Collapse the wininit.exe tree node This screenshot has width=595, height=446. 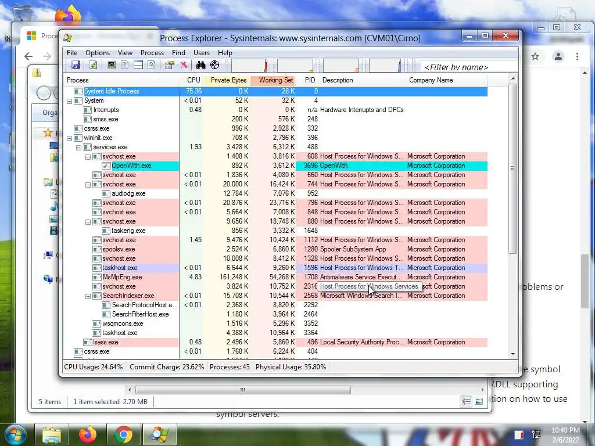tap(70, 138)
